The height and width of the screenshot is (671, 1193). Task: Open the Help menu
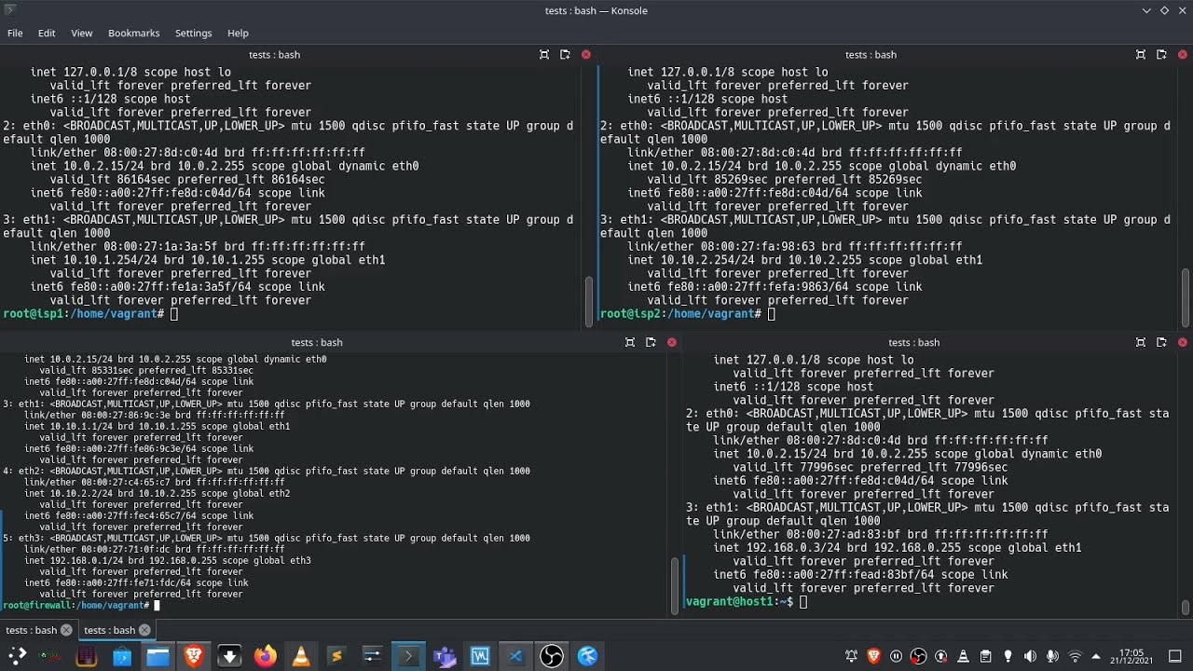pyautogui.click(x=238, y=33)
